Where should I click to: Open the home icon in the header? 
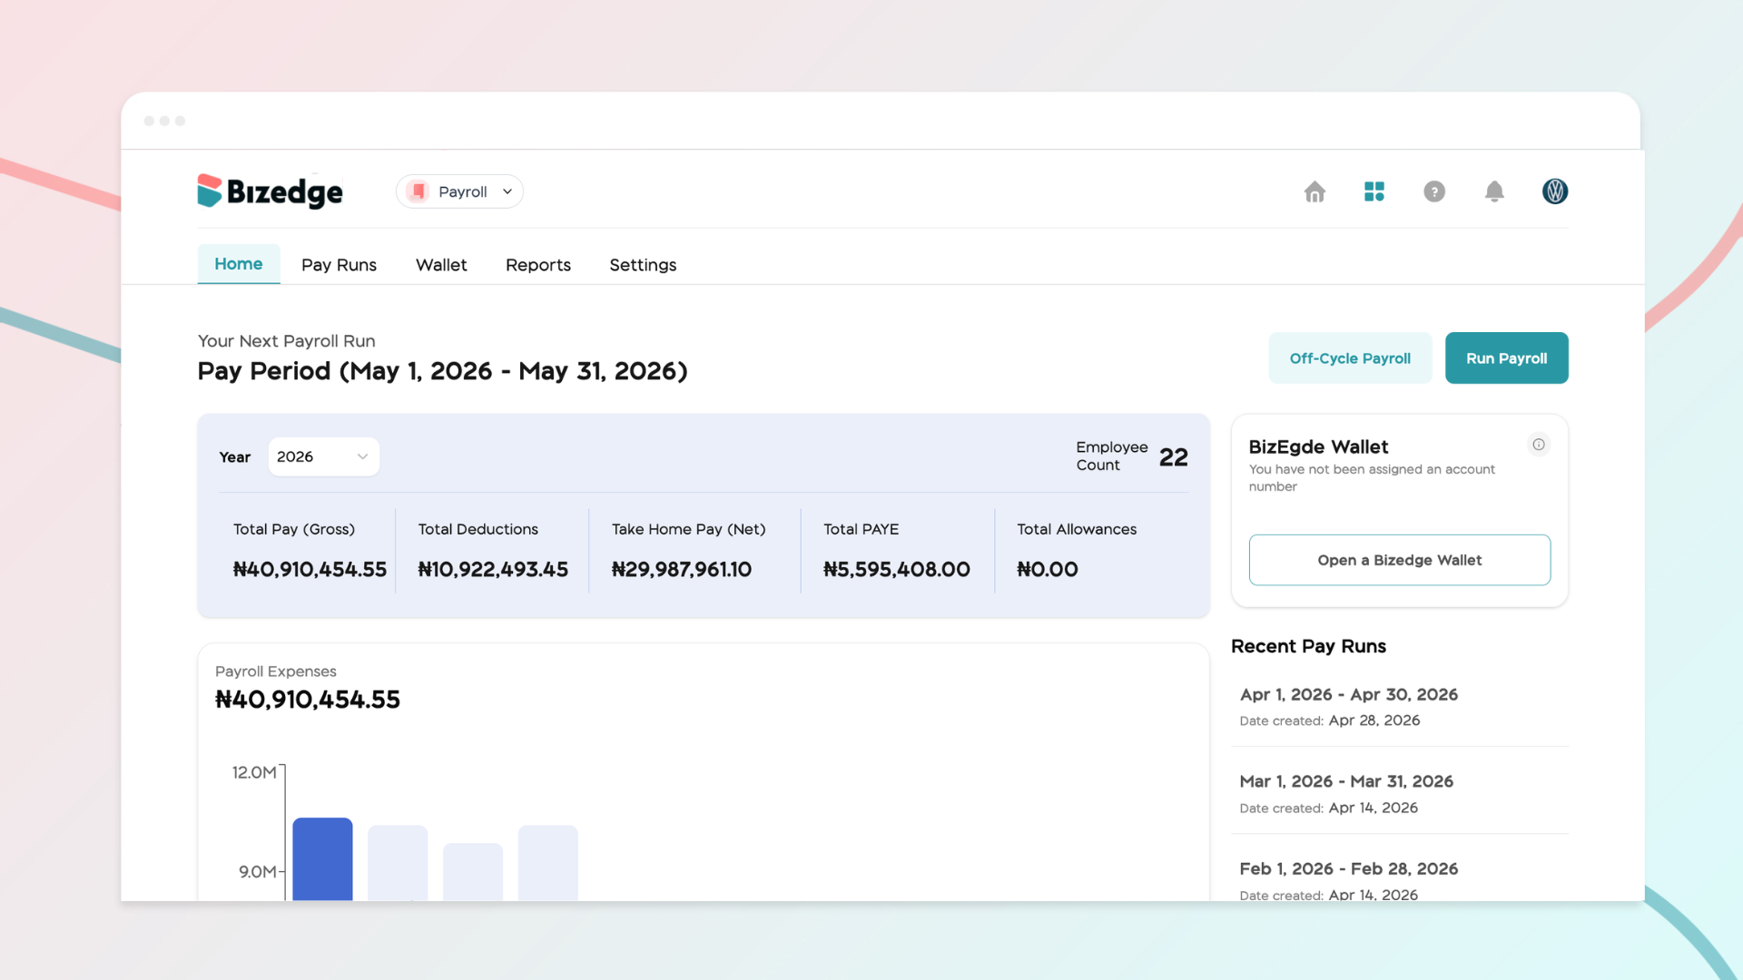pyautogui.click(x=1315, y=191)
